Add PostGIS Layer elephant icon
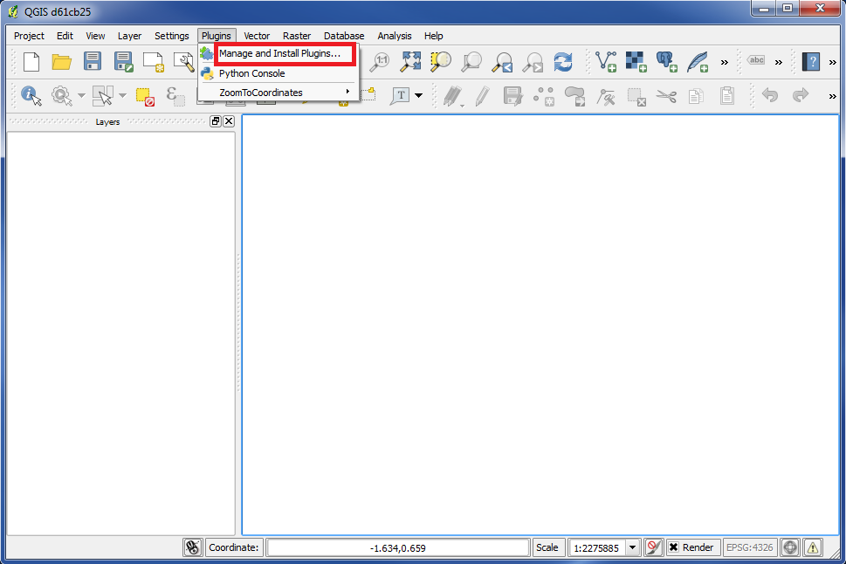 coord(667,61)
